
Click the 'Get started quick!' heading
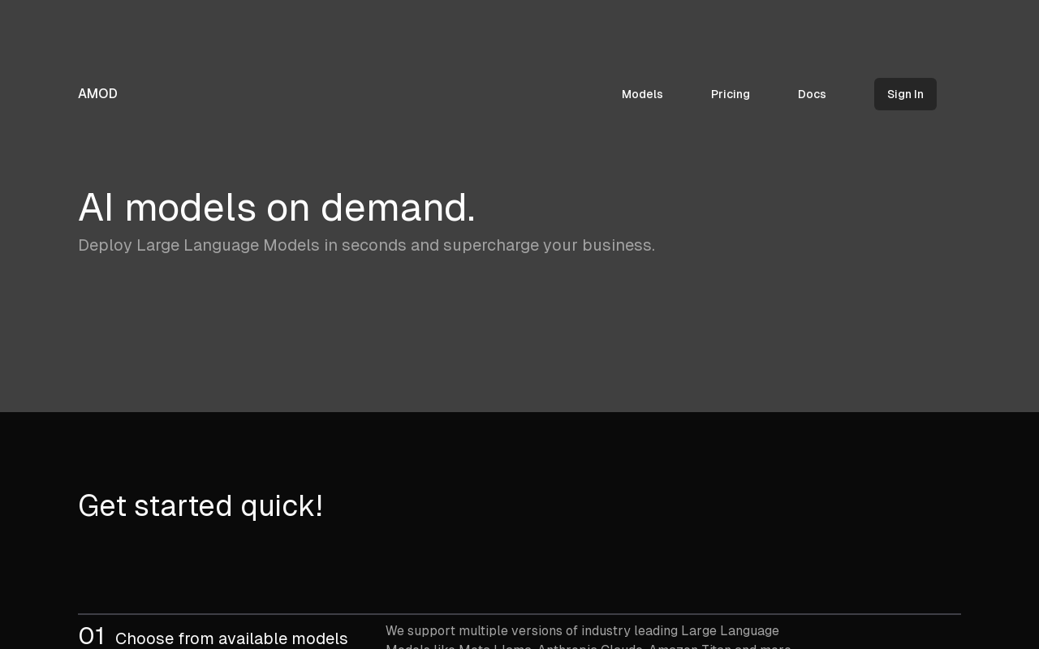pyautogui.click(x=200, y=505)
